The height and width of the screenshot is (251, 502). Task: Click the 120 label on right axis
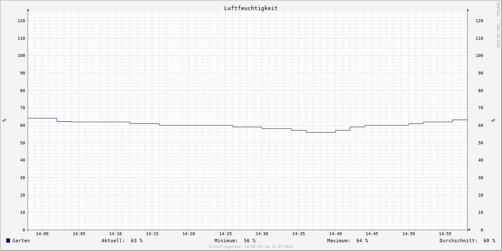479,21
